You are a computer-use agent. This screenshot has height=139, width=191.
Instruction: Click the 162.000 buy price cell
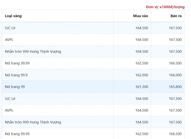[142, 75]
